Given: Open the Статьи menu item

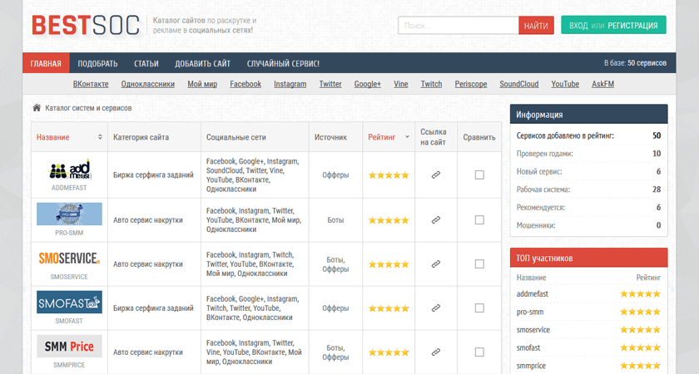Looking at the screenshot, I should [x=146, y=63].
